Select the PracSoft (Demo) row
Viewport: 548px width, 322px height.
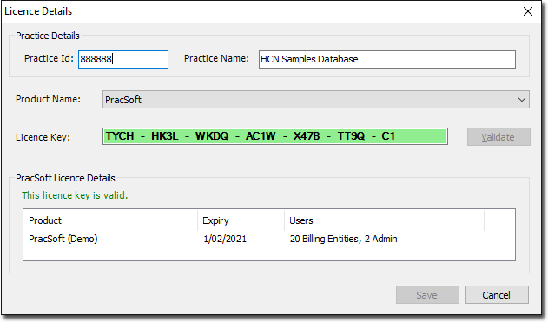point(269,240)
